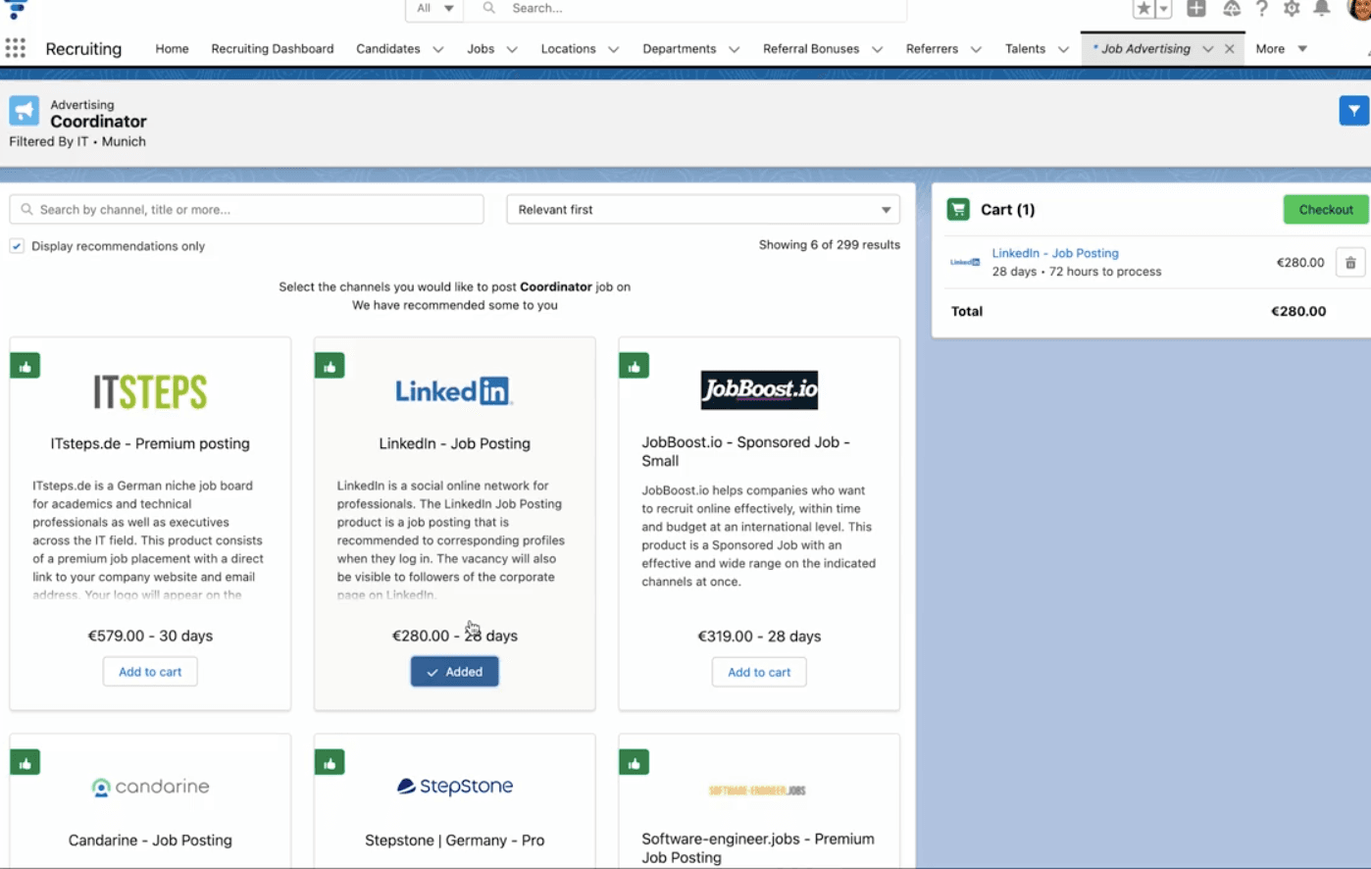Switch to Recruiting Dashboard tab
This screenshot has width=1371, height=869.
point(273,49)
